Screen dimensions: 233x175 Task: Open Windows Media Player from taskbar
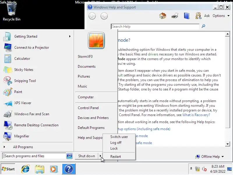(54, 169)
